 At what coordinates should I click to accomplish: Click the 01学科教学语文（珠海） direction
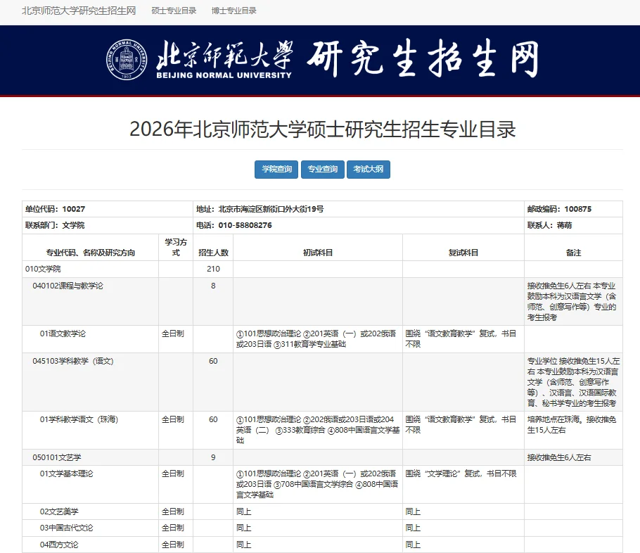79,419
